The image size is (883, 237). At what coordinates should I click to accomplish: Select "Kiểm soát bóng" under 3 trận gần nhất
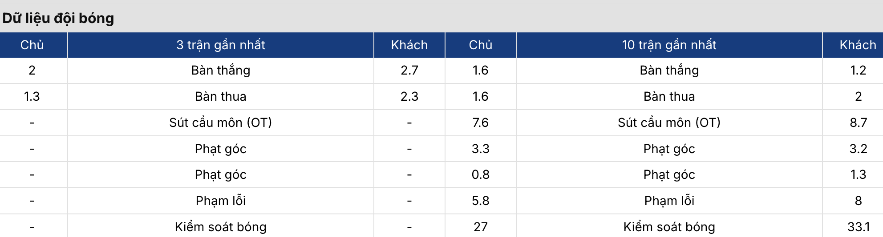pyautogui.click(x=221, y=227)
